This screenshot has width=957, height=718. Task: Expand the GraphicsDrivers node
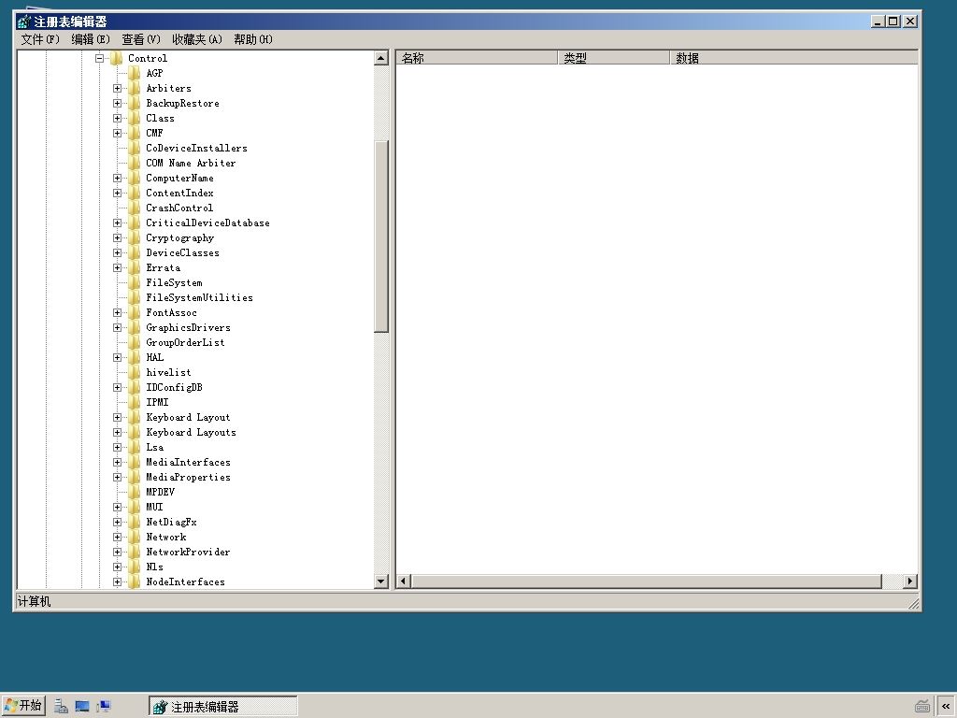coord(117,327)
